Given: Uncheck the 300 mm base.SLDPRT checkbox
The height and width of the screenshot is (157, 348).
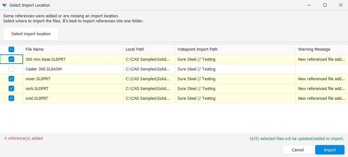Looking at the screenshot, I should click(11, 59).
